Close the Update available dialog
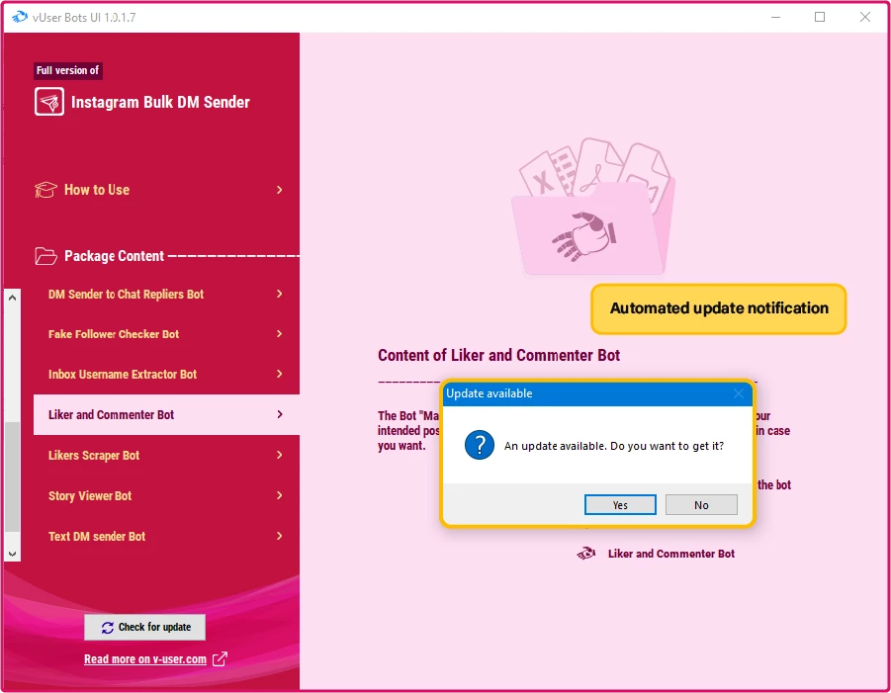Image resolution: width=891 pixels, height=693 pixels. (x=739, y=393)
